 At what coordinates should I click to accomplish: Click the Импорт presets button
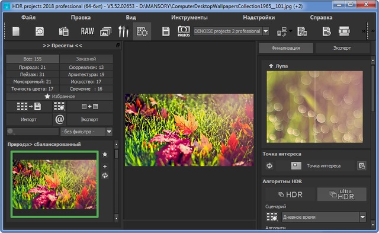pyautogui.click(x=29, y=119)
